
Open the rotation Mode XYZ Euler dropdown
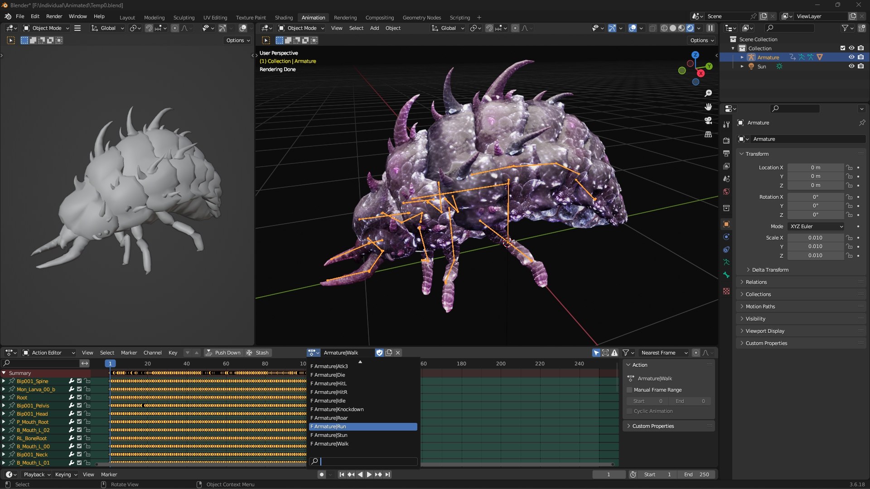(x=816, y=226)
